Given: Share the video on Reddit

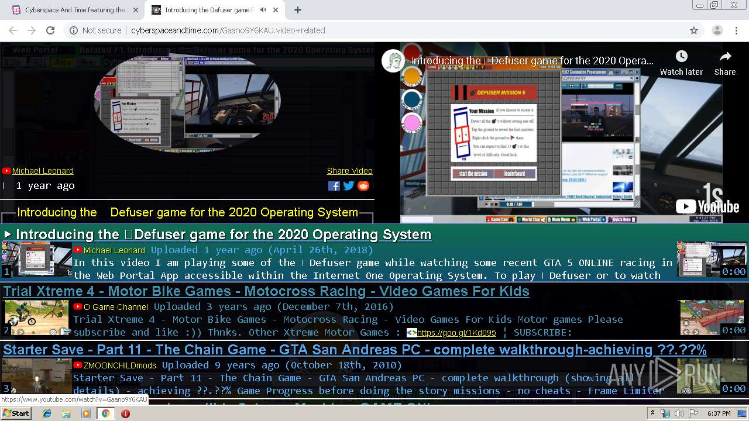Looking at the screenshot, I should click(363, 186).
